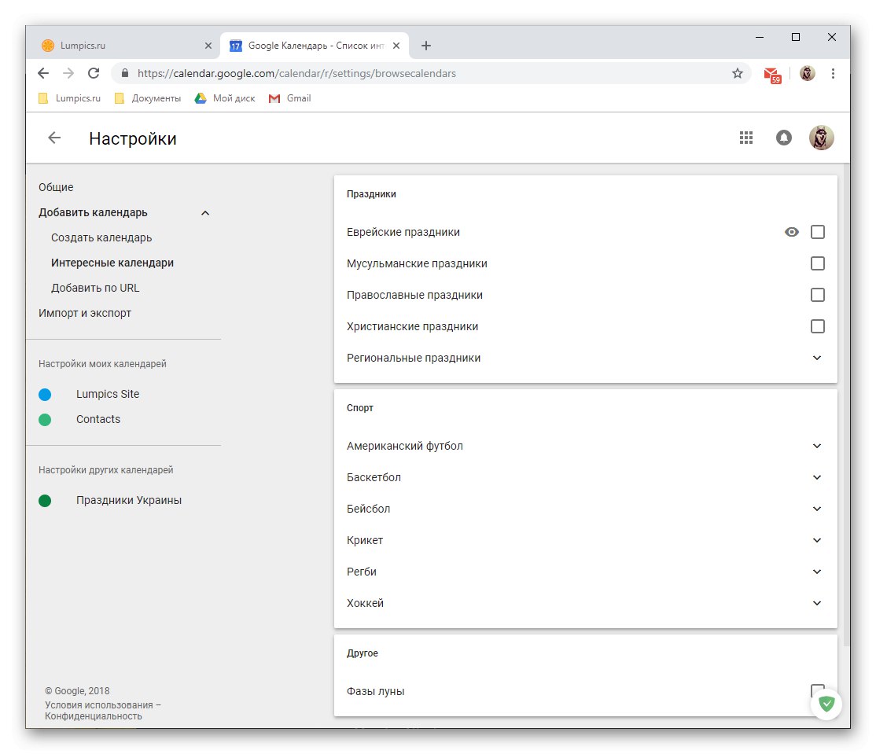This screenshot has height=754, width=876.
Task: Collapse the Добавить календарь menu
Action: coord(205,213)
